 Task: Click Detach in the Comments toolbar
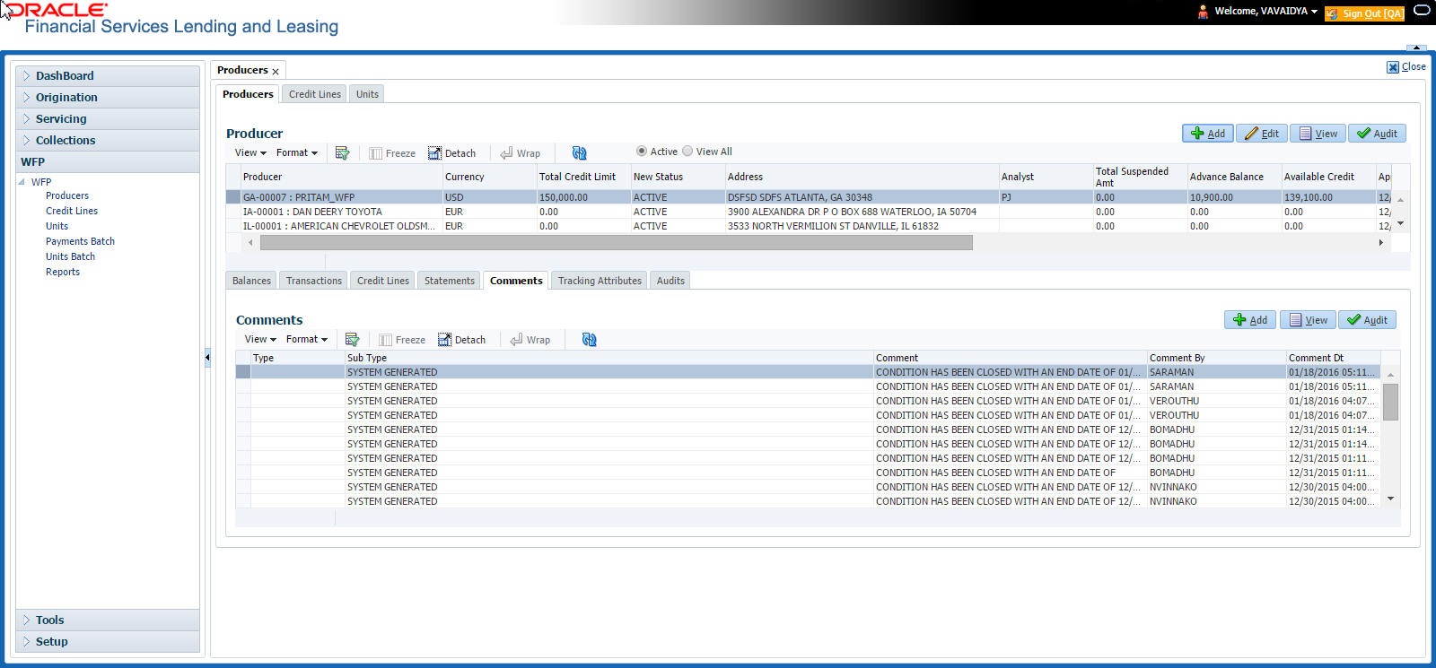(x=461, y=340)
